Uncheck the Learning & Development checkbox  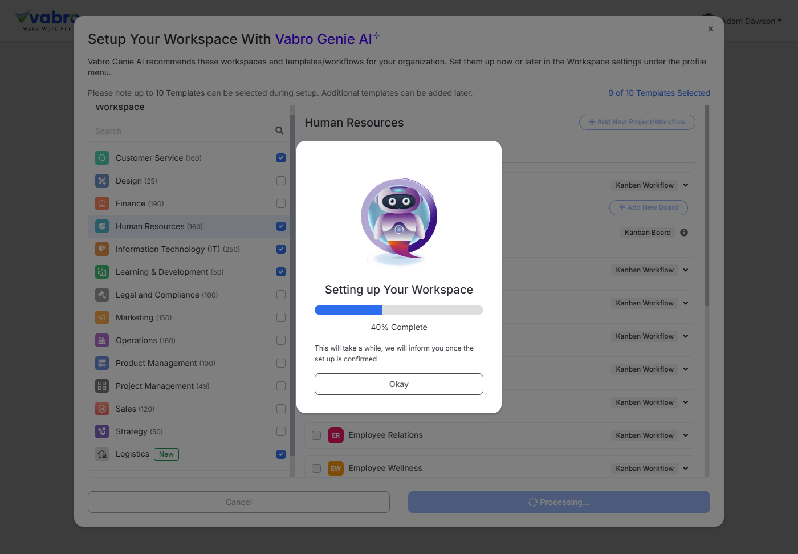[281, 272]
